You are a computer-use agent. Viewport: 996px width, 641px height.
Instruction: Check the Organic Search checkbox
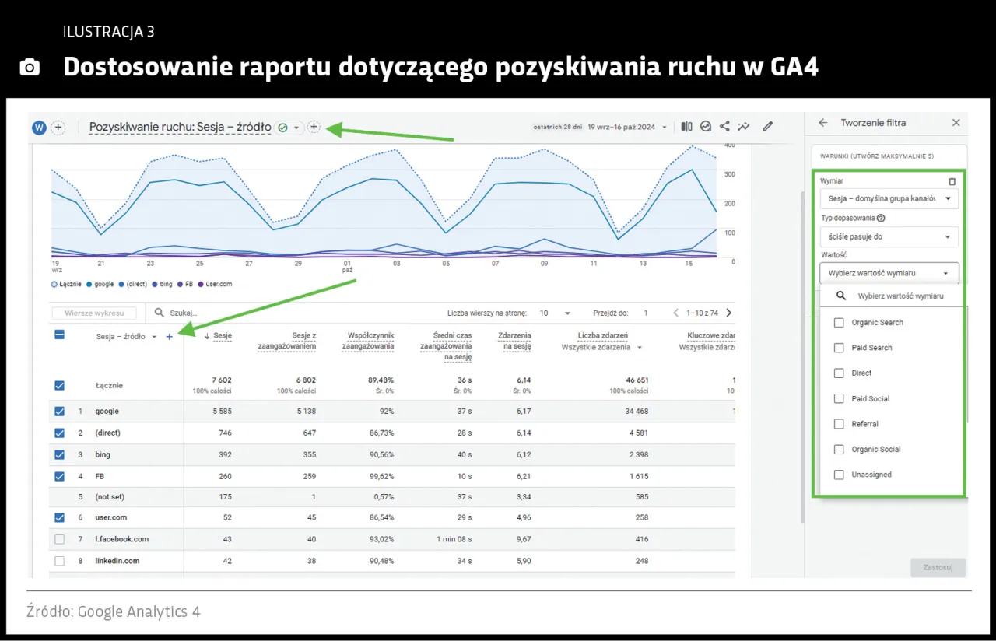coord(838,322)
